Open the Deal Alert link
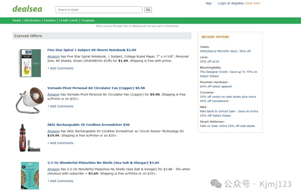The width and height of the screenshot is (301, 196). pyautogui.click(x=253, y=3)
